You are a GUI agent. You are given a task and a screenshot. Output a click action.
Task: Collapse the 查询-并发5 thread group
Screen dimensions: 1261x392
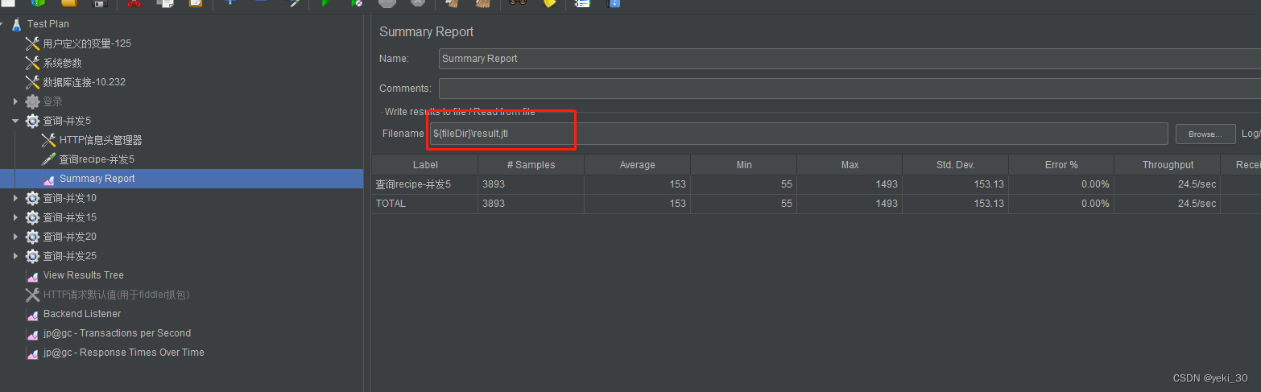(15, 121)
